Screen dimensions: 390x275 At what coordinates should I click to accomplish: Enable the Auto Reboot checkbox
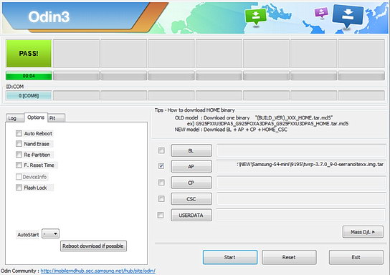pyautogui.click(x=19, y=133)
